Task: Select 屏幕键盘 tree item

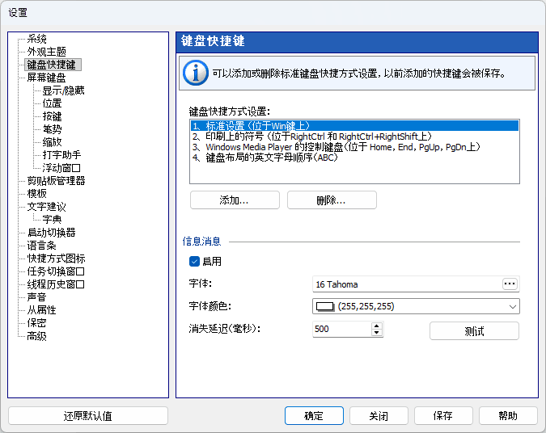Action: tap(47, 78)
